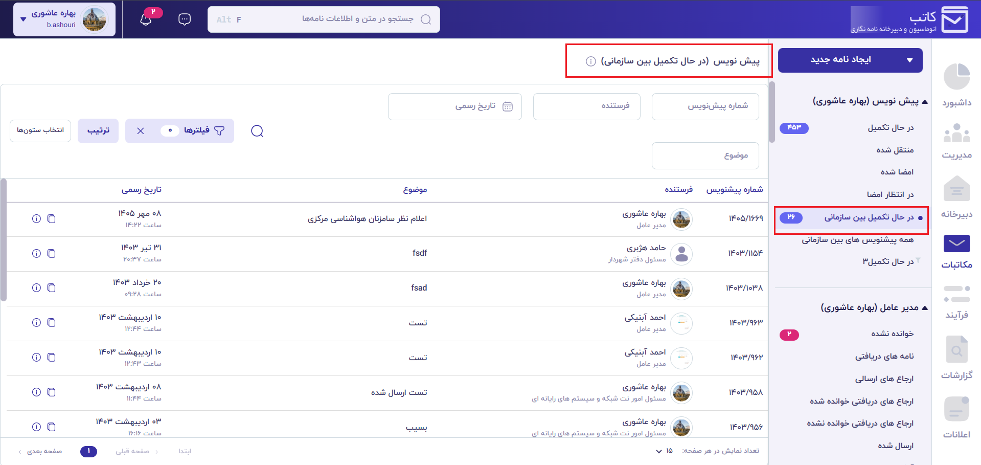Open اعلانات in the sidebar
The height and width of the screenshot is (465, 981).
(x=956, y=417)
